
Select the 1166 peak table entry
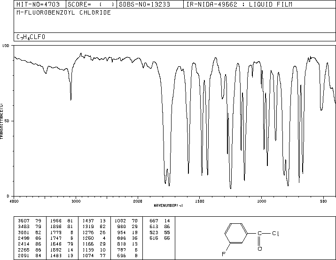point(94,244)
